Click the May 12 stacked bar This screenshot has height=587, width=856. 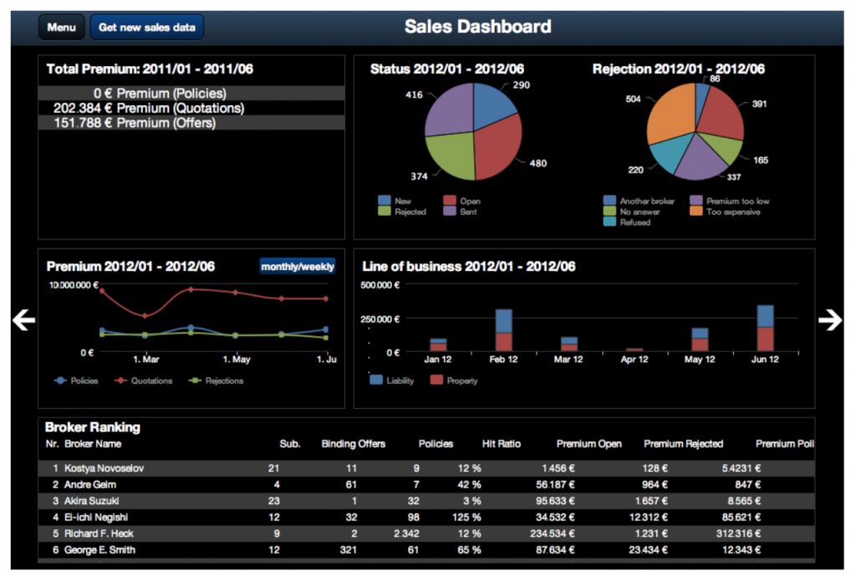click(700, 339)
